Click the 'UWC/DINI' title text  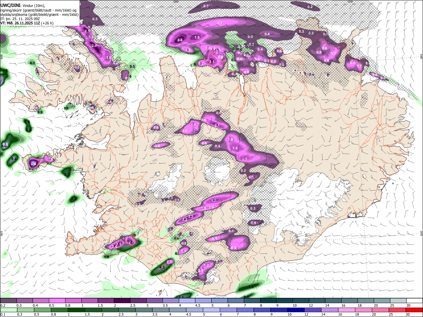pos(10,5)
